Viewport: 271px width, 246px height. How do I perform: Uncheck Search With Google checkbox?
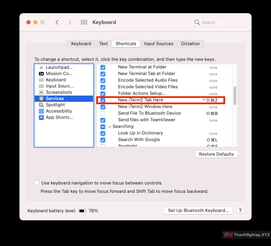click(103, 140)
